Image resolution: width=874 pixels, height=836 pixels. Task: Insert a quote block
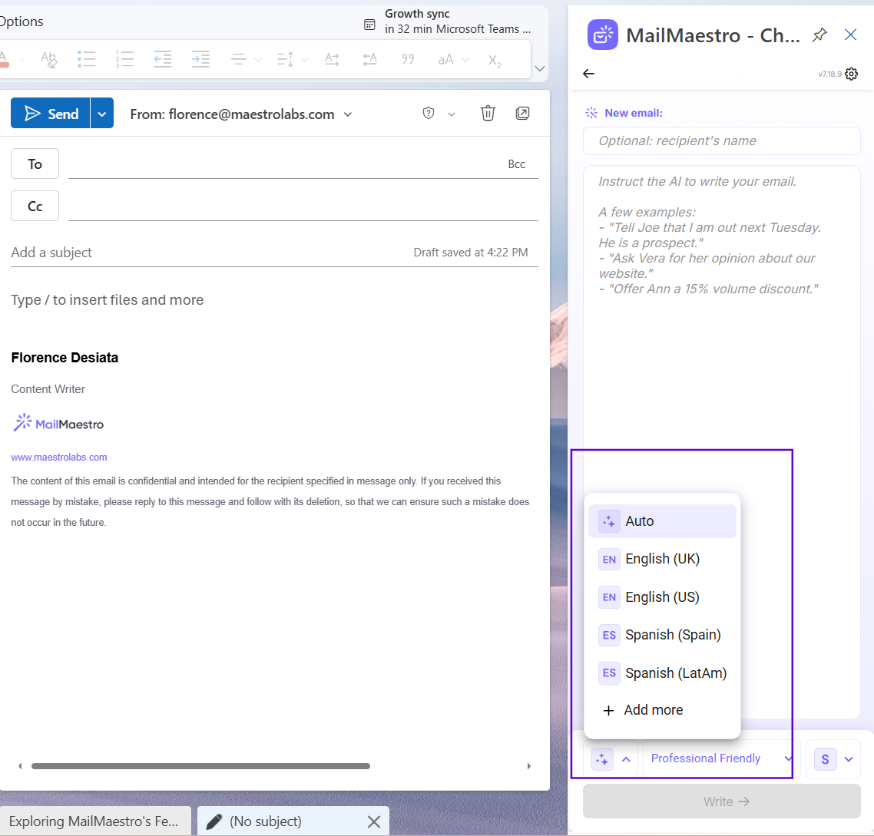(x=408, y=59)
